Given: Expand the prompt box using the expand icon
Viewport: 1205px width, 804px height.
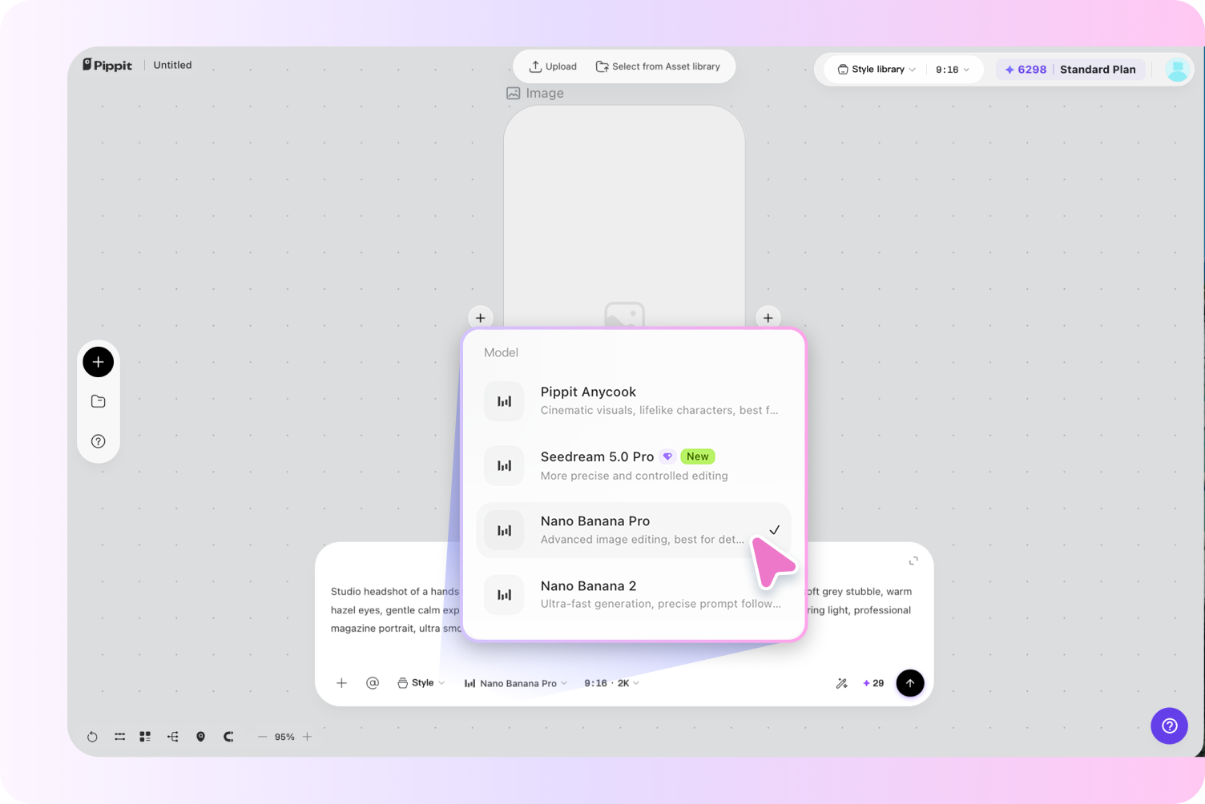Looking at the screenshot, I should [913, 561].
